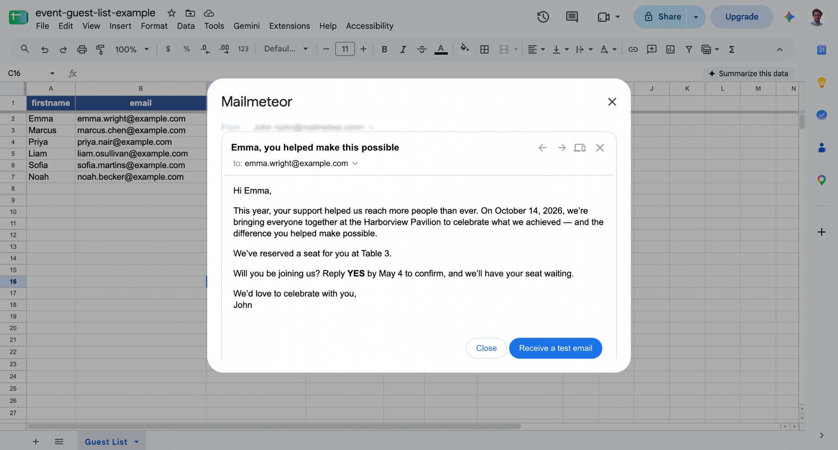The width and height of the screenshot is (838, 450).
Task: Decrease the font size
Action: pos(326,49)
